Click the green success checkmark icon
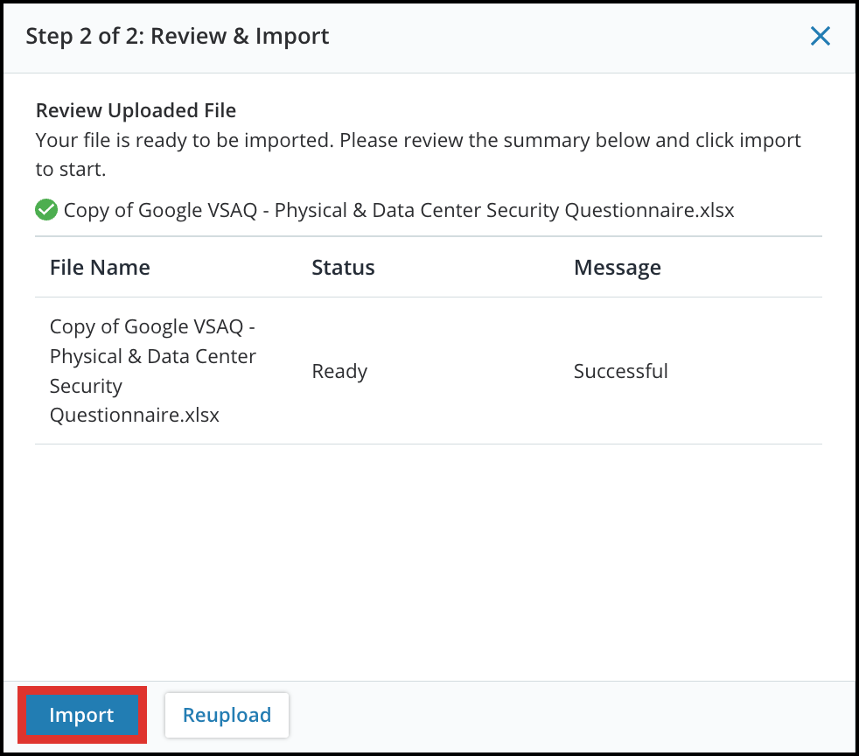 point(45,210)
